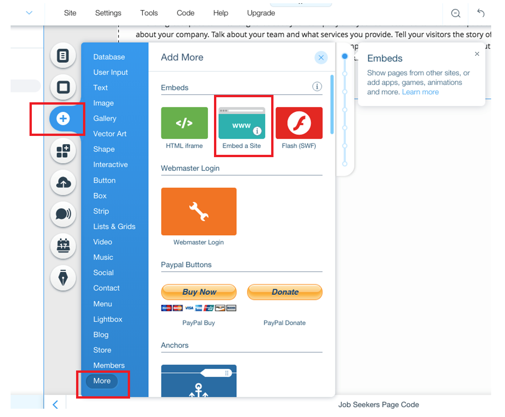
Task: Select the User Input category
Action: pyautogui.click(x=111, y=72)
